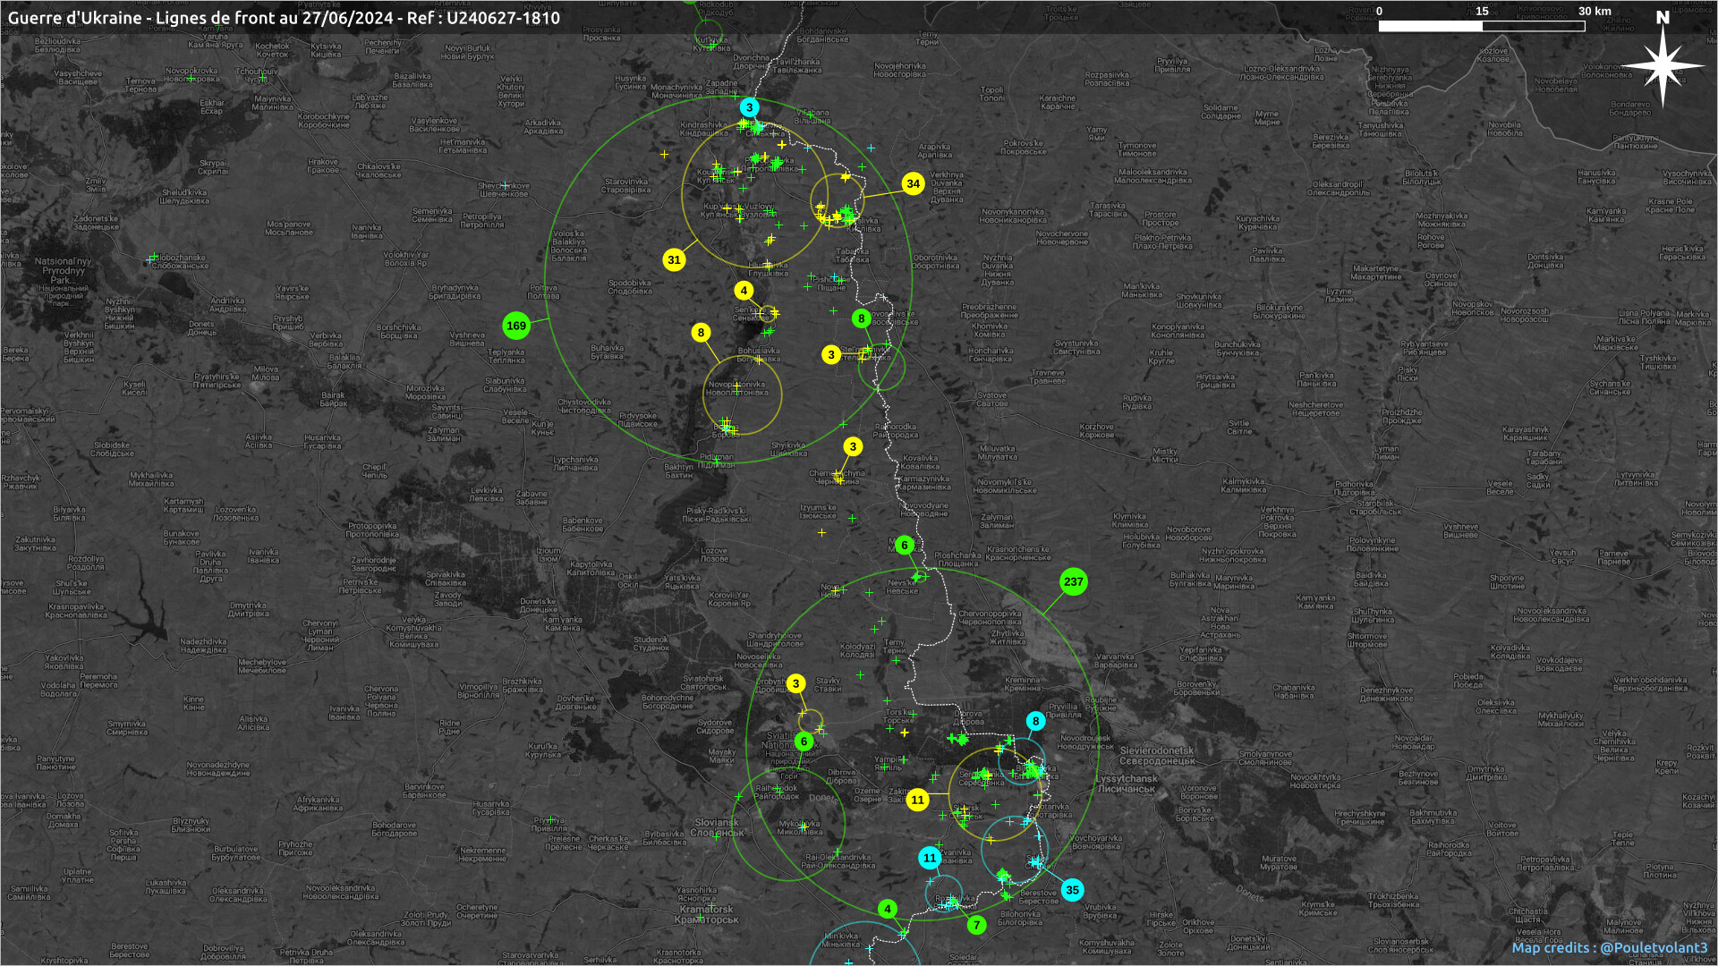
Task: Select the yellow 31 marker
Action: point(674,259)
